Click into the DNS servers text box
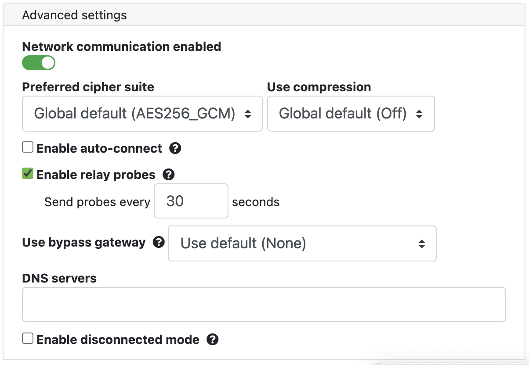This screenshot has width=529, height=365. pos(264,304)
